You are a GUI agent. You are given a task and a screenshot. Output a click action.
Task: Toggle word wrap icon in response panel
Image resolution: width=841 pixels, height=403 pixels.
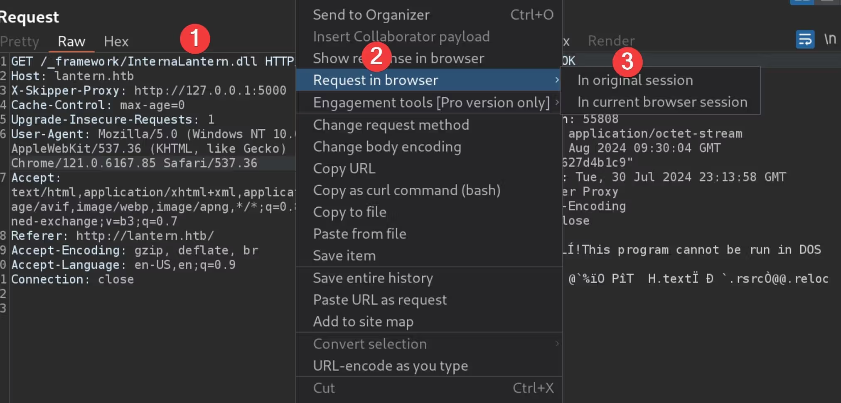click(x=805, y=39)
